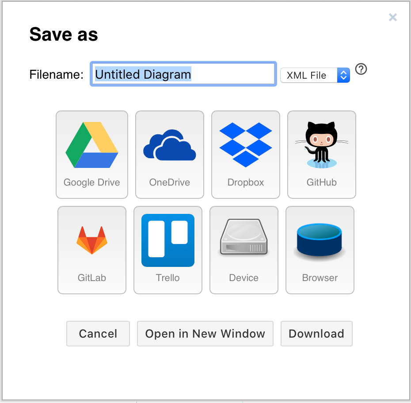The height and width of the screenshot is (403, 411).
Task: Click the Open in New Window button
Action: click(205, 334)
